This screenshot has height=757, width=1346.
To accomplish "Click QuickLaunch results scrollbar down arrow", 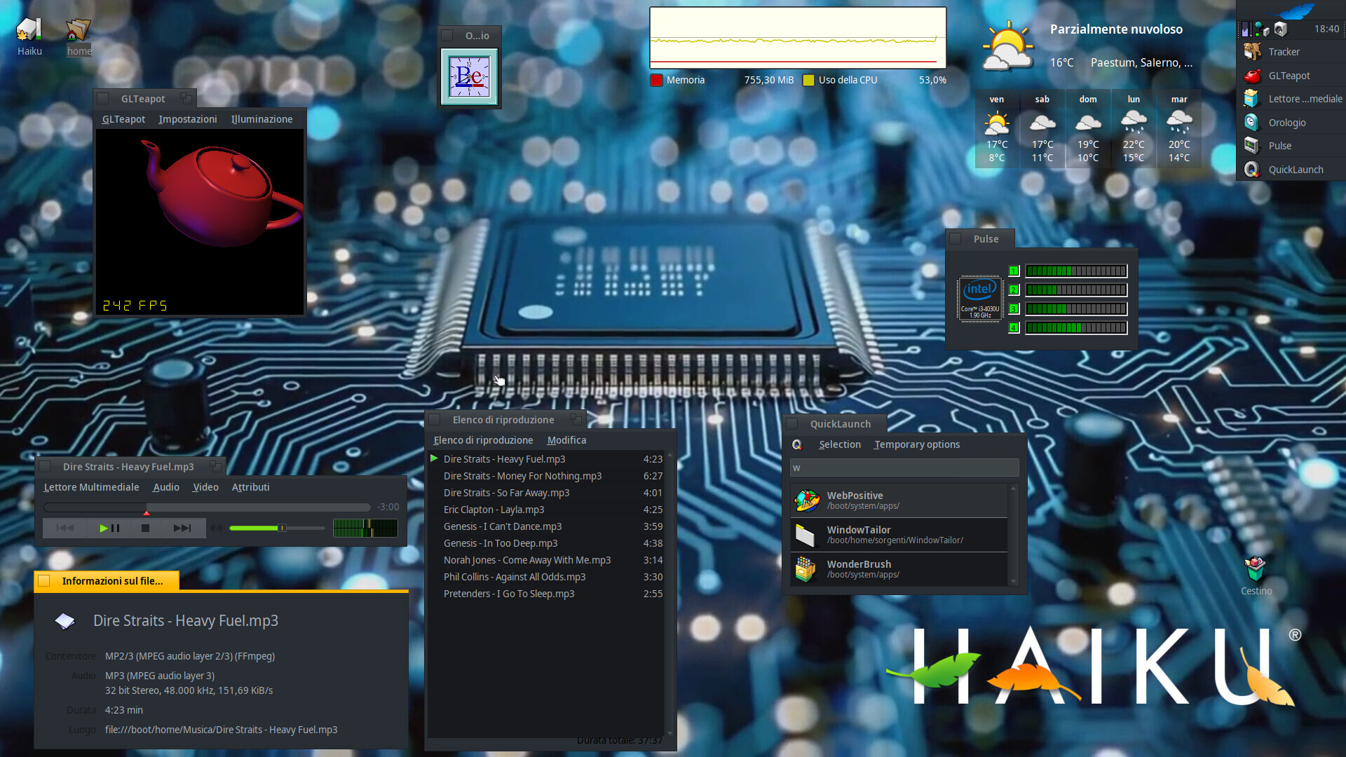I will [x=1013, y=580].
